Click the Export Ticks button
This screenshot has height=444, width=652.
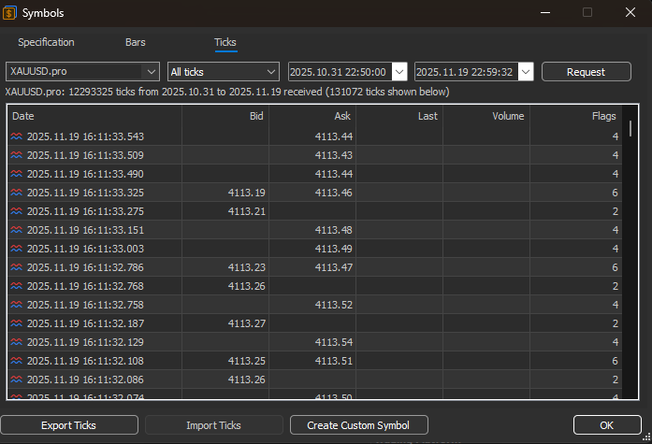click(x=68, y=425)
